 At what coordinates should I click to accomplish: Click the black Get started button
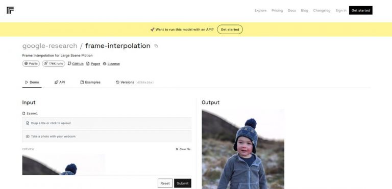click(x=360, y=11)
